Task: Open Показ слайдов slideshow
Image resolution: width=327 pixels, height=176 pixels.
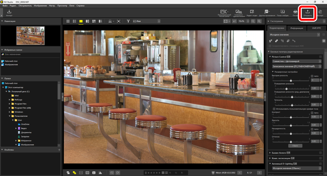Action: pos(282,13)
